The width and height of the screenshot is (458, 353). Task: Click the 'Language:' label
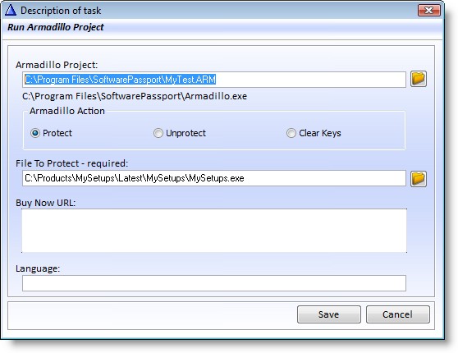click(38, 268)
